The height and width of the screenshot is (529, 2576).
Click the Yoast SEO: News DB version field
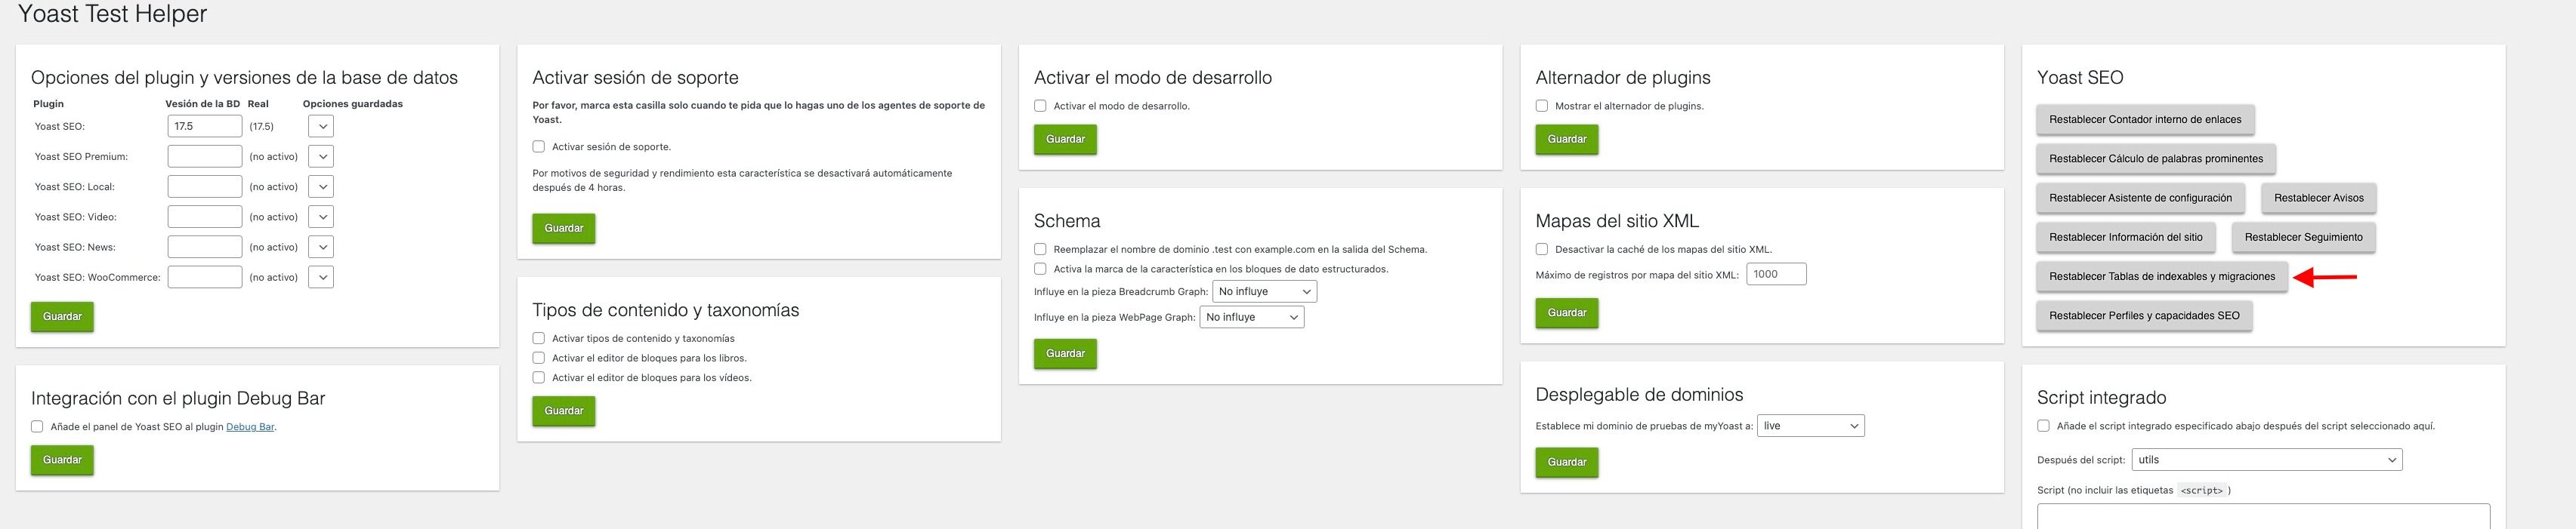(205, 247)
